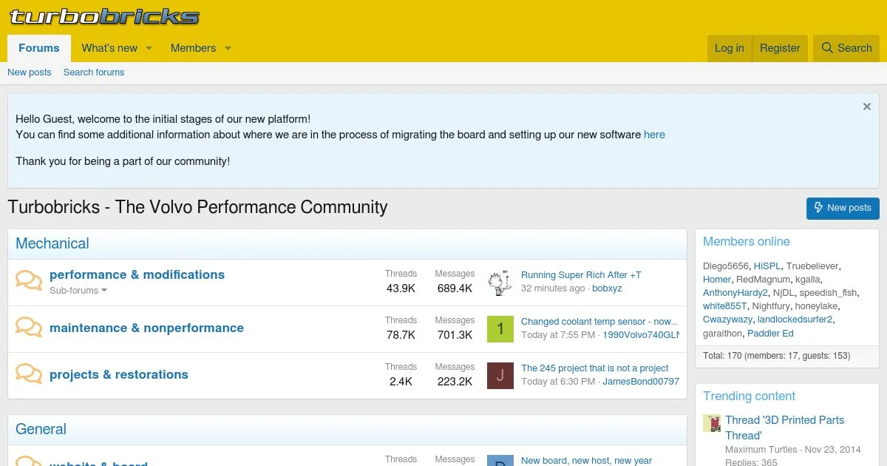Open the Trending content heading link
This screenshot has width=887, height=466.
click(749, 396)
